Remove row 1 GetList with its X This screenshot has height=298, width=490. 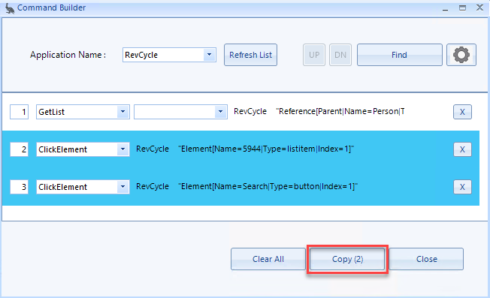pyautogui.click(x=462, y=112)
